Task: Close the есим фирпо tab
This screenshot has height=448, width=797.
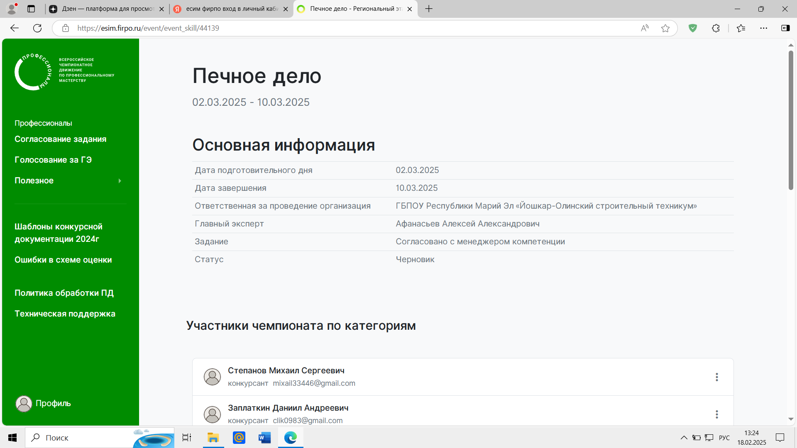Action: (x=285, y=9)
